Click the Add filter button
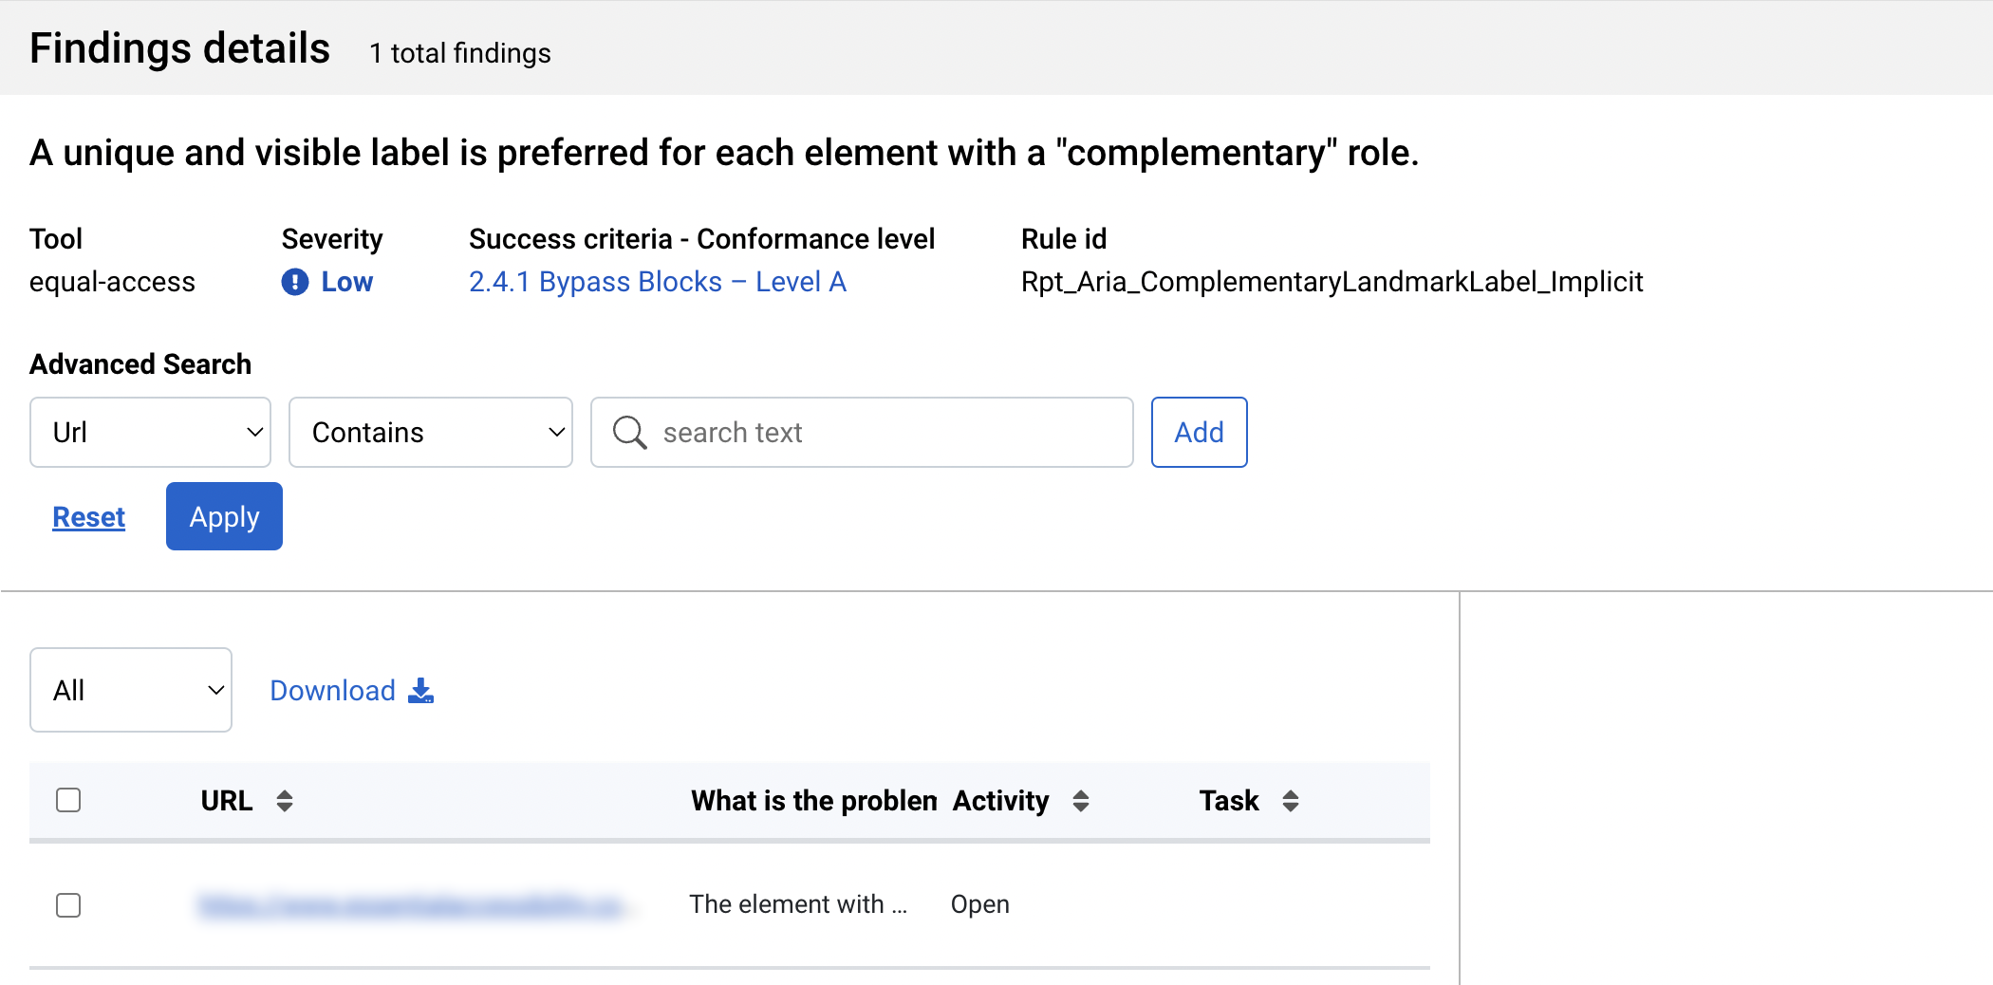The image size is (1993, 985). coord(1200,433)
